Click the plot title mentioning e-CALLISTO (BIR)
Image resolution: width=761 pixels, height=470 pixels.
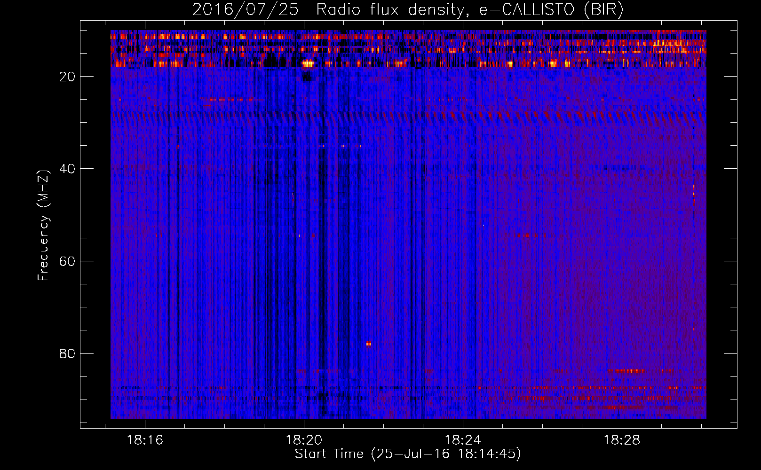(x=408, y=9)
